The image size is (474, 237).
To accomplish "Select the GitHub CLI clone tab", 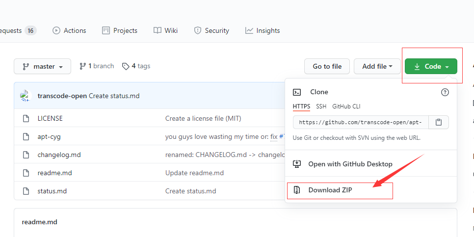I will tap(346, 106).
